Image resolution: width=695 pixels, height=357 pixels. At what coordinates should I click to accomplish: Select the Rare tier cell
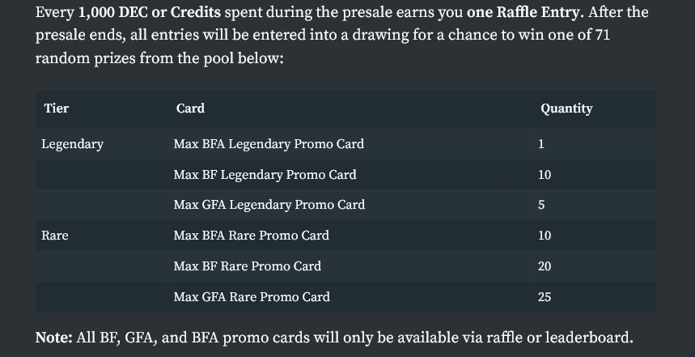[x=54, y=236]
